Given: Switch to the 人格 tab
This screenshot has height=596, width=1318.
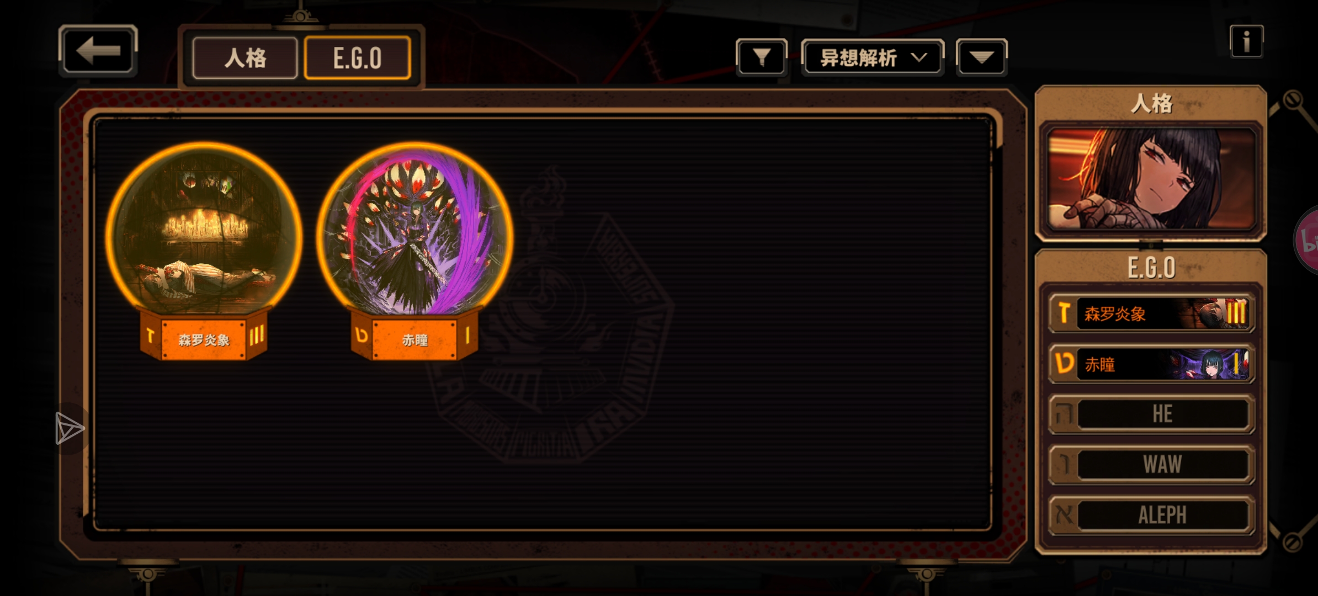Looking at the screenshot, I should click(245, 58).
